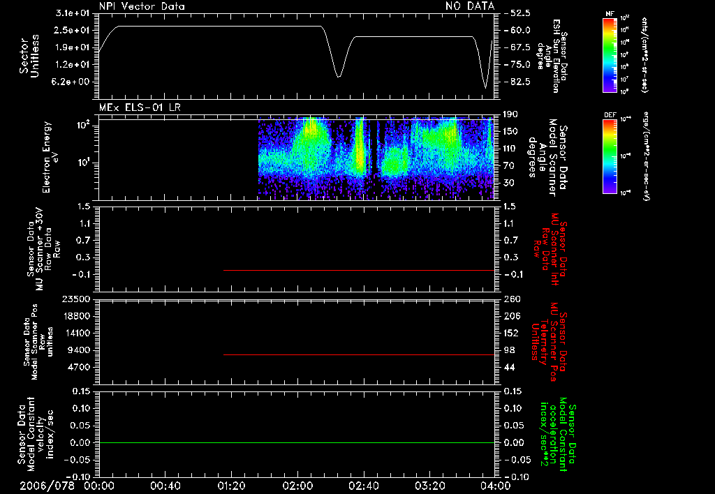The width and height of the screenshot is (715, 494).
Task: Click the '-52.5' elevation axis value
Action: tap(517, 13)
